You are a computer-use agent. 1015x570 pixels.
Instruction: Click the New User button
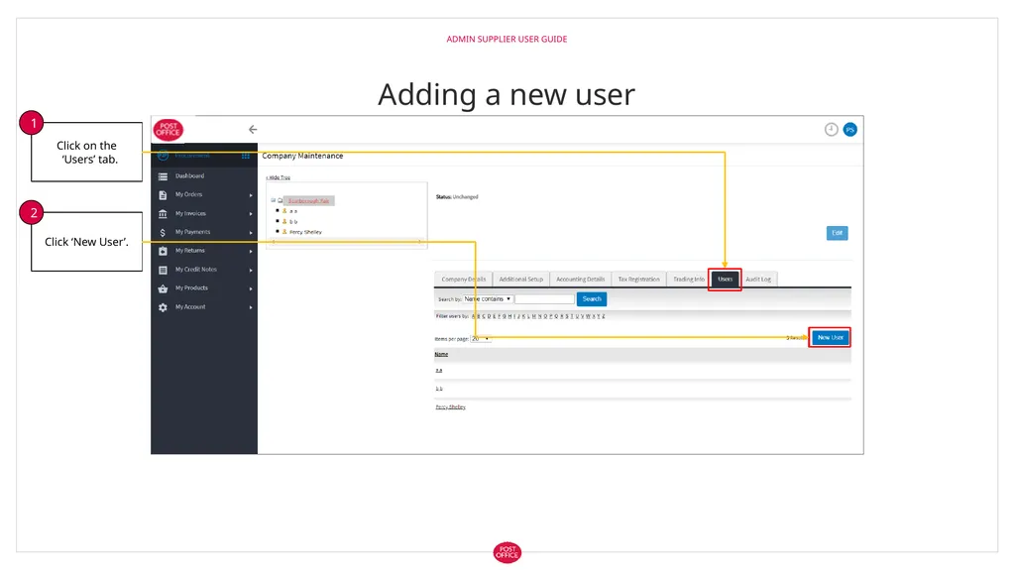point(830,337)
